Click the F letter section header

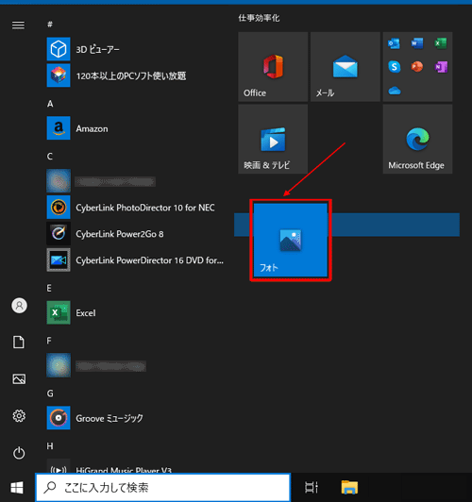[49, 341]
